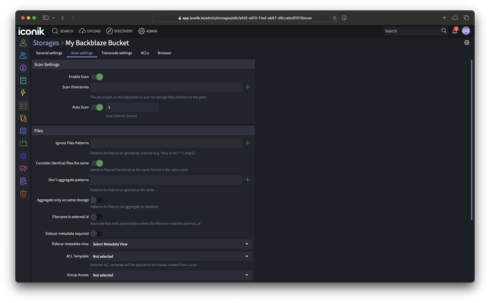The image size is (490, 303).
Task: Open the page settings gear at top right
Action: coord(467,42)
